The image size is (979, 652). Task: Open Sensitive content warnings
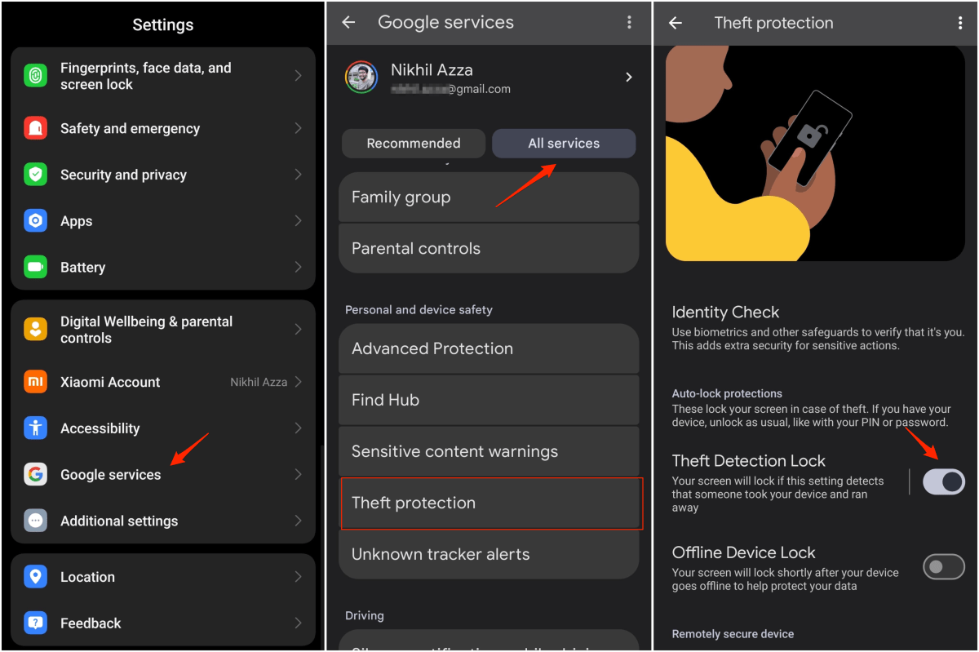[489, 451]
